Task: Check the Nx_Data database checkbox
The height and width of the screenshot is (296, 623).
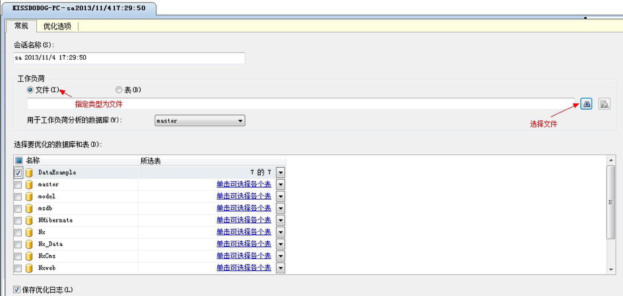Action: point(18,244)
